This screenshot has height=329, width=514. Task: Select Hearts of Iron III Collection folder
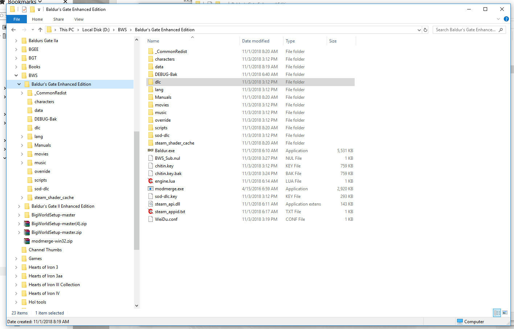coord(54,285)
